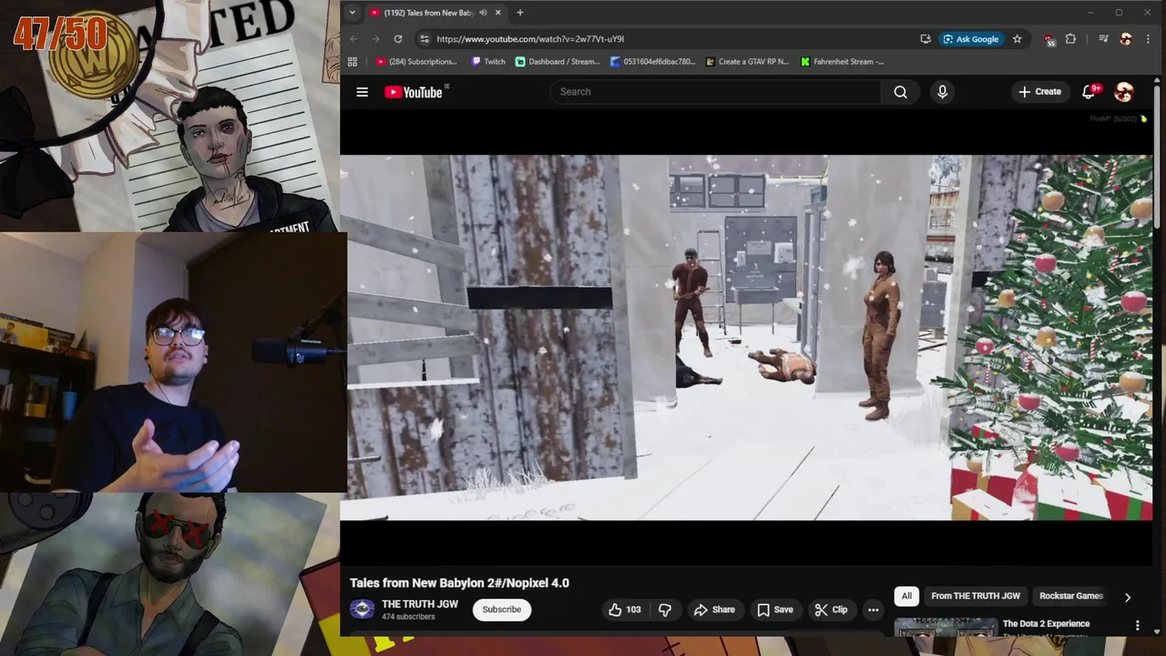This screenshot has height=656, width=1166.
Task: Click the video title Tales from New Babylon
Action: [x=459, y=583]
